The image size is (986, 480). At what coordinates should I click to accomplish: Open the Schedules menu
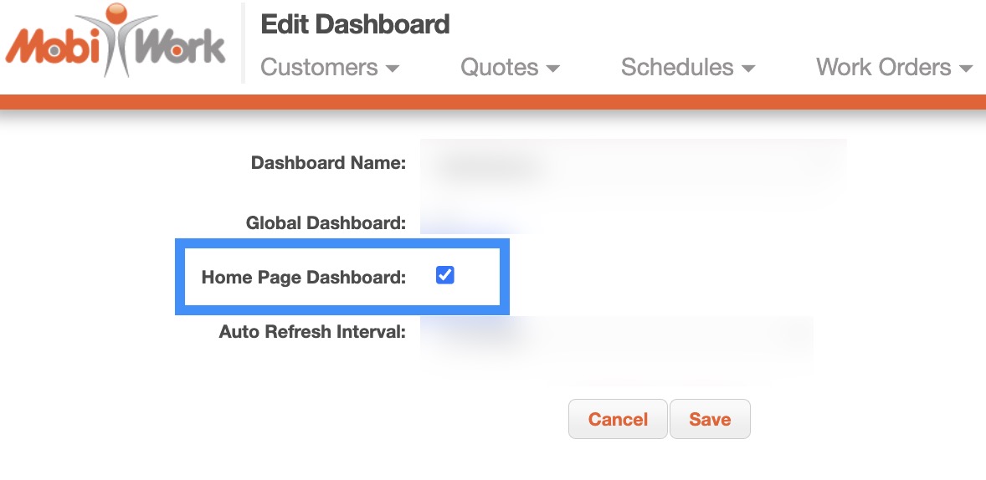coord(676,68)
